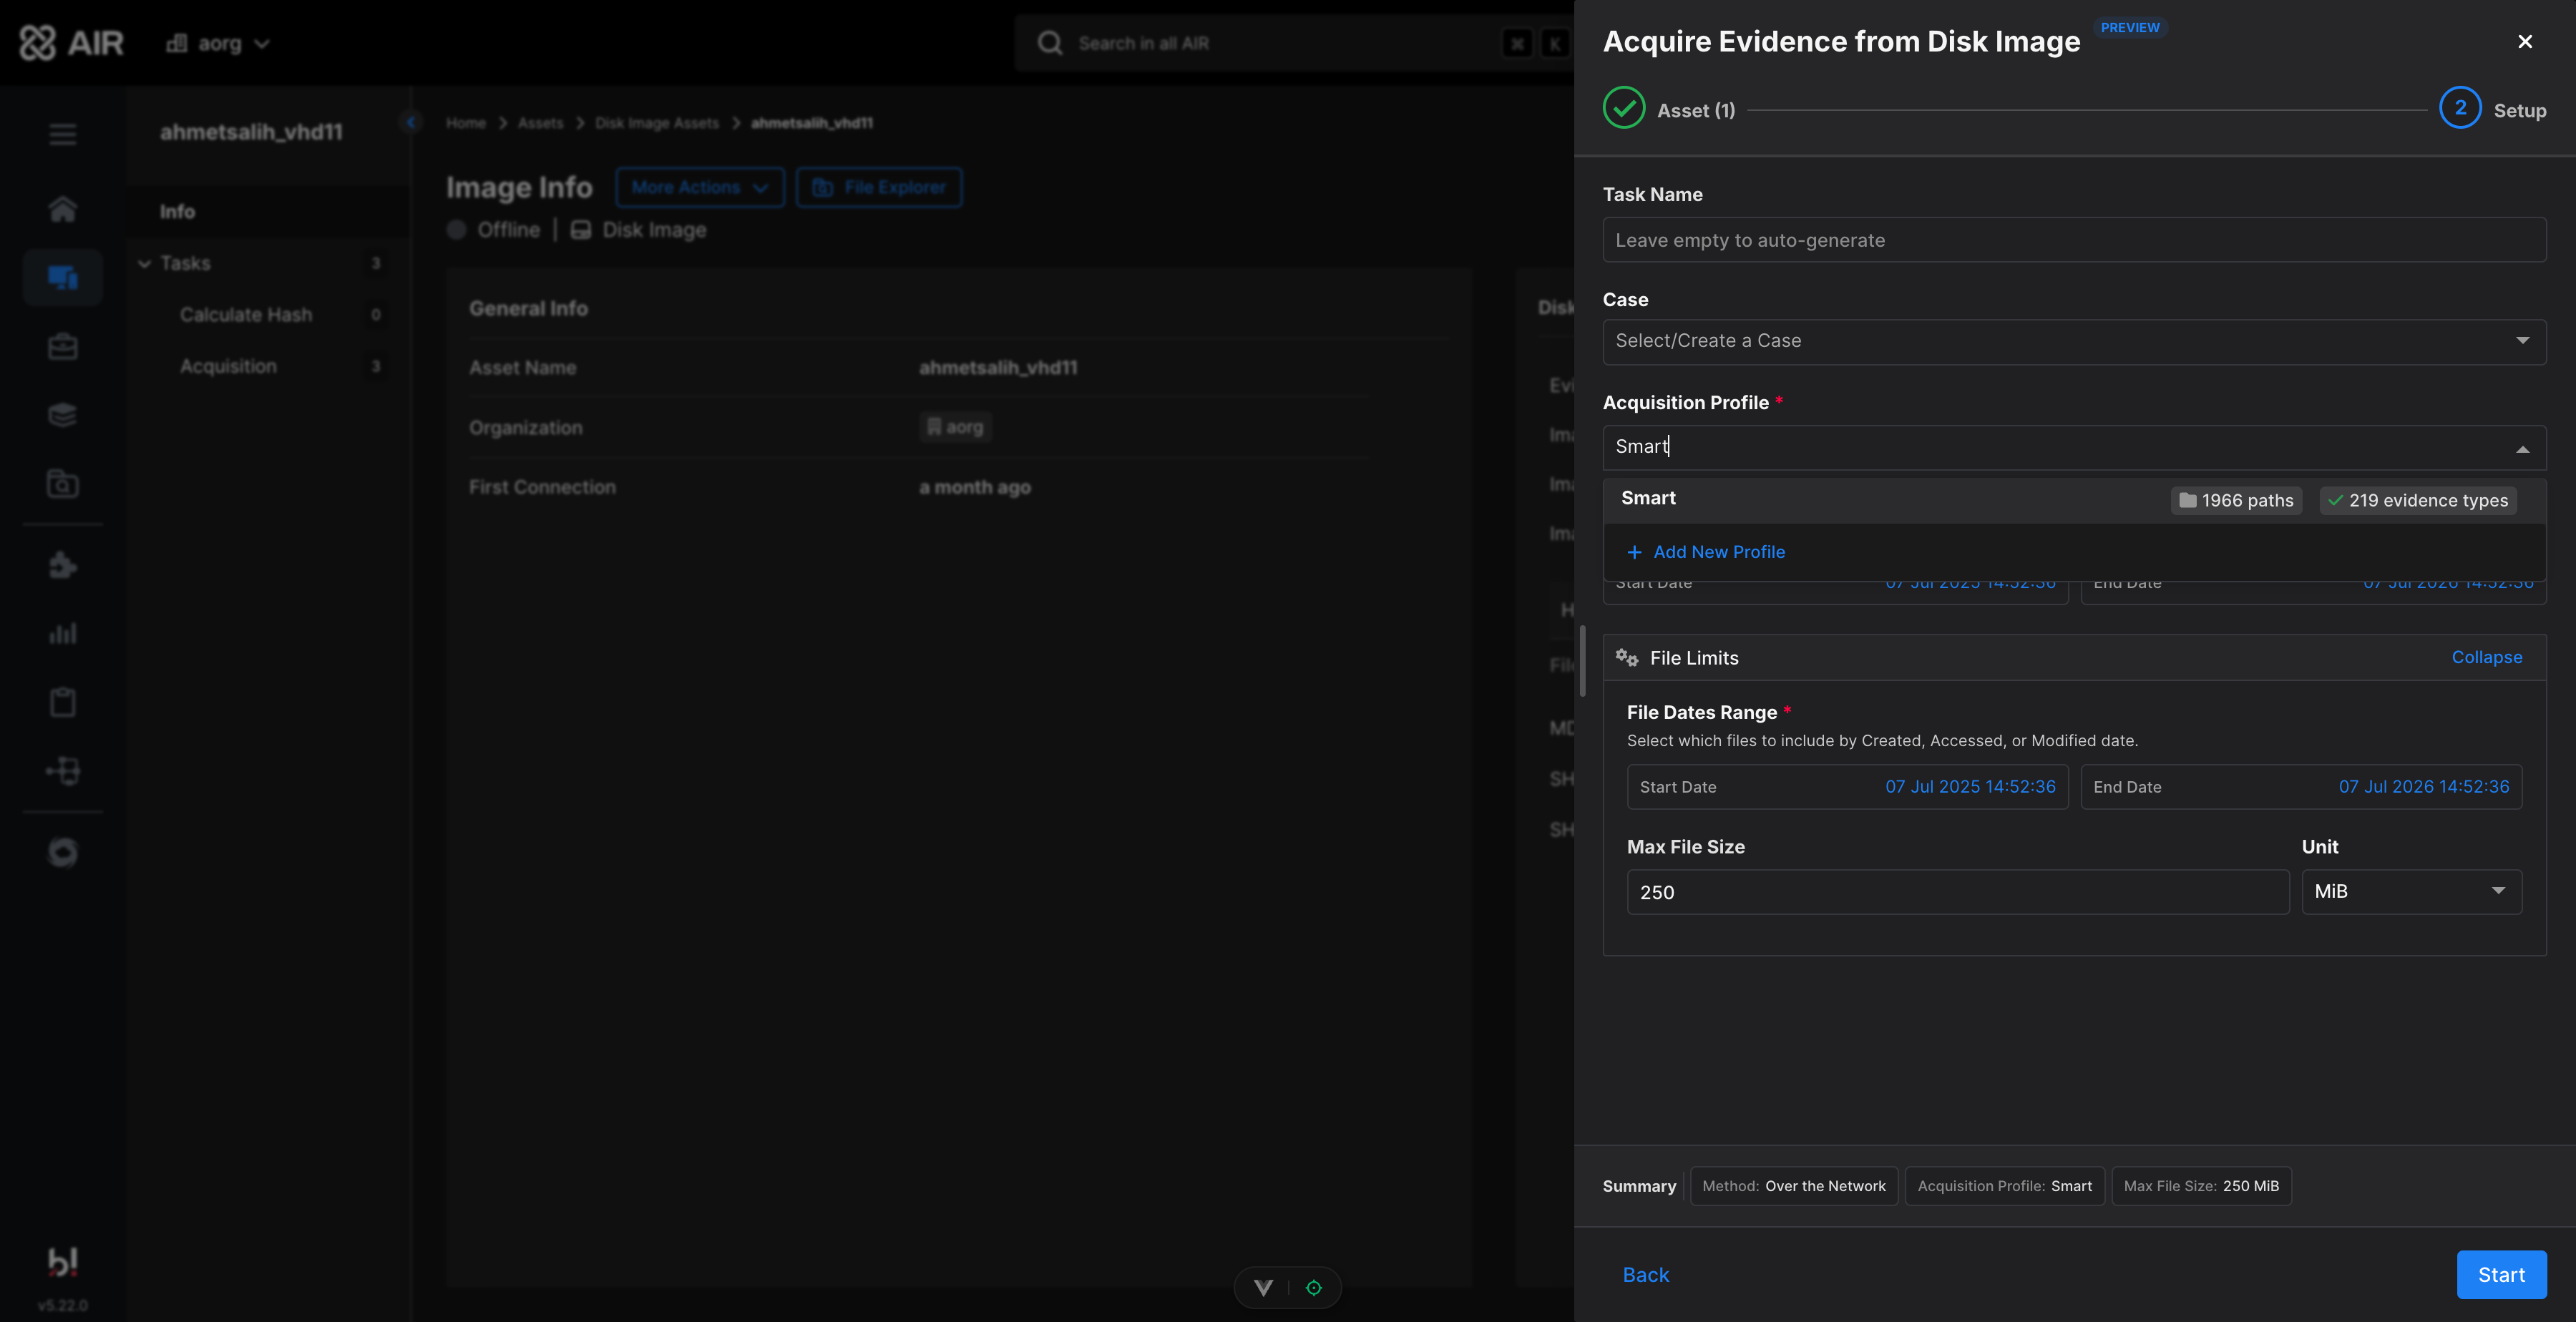Click Max File Size: 250 MiB chip
Viewport: 2576px width, 1322px height.
point(2201,1186)
